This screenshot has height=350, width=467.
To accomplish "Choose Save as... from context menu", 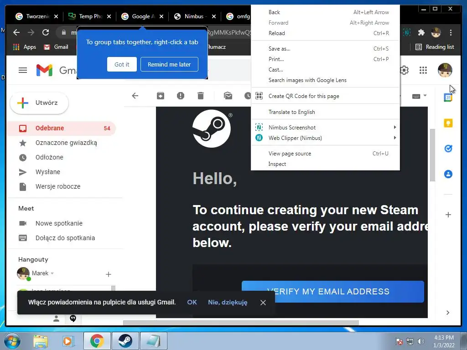I will tap(325, 48).
